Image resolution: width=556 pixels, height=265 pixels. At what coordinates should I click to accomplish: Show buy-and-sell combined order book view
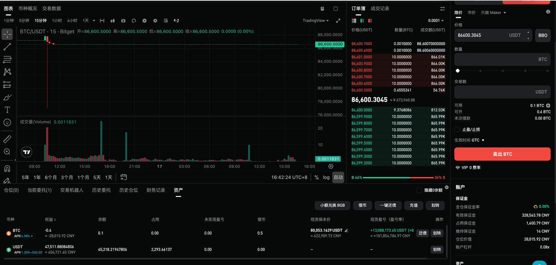click(354, 20)
